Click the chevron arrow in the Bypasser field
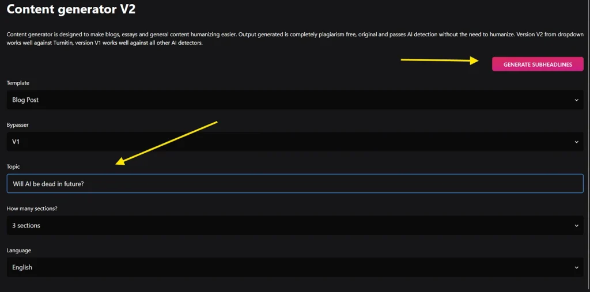The height and width of the screenshot is (292, 590). [x=576, y=142]
